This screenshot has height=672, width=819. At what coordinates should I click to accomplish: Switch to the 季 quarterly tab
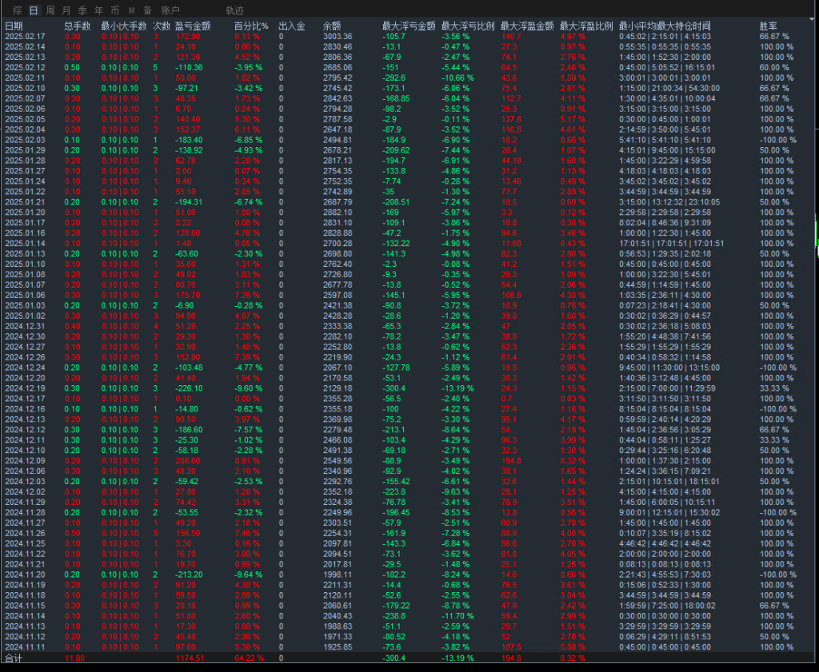point(82,10)
